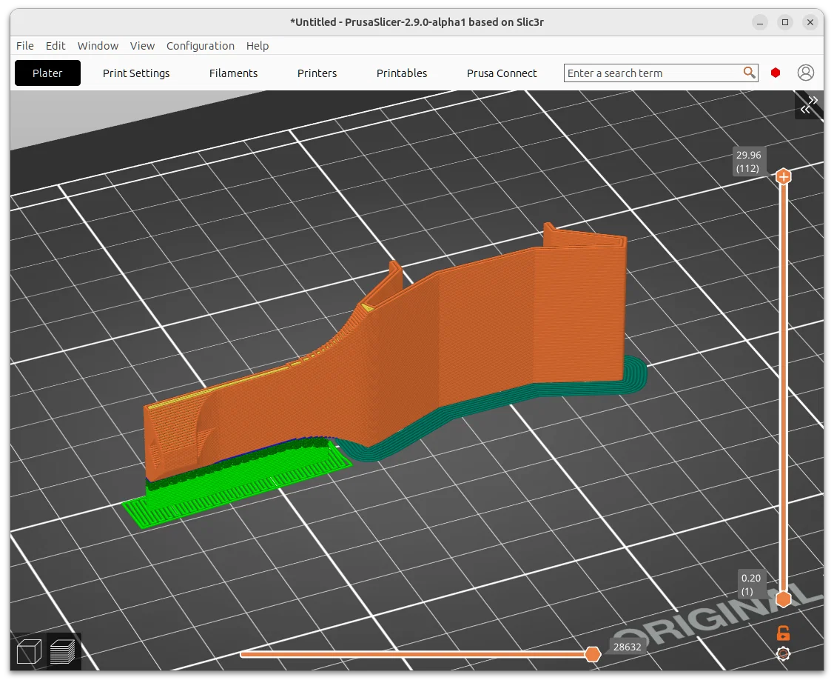Open the vertical slider settings gear
This screenshot has height=683, width=834.
tap(783, 653)
